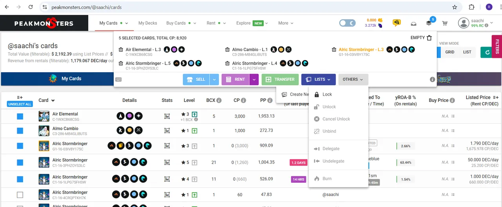This screenshot has width=502, height=207.
Task: Open the shopping cart icon
Action: tap(445, 24)
